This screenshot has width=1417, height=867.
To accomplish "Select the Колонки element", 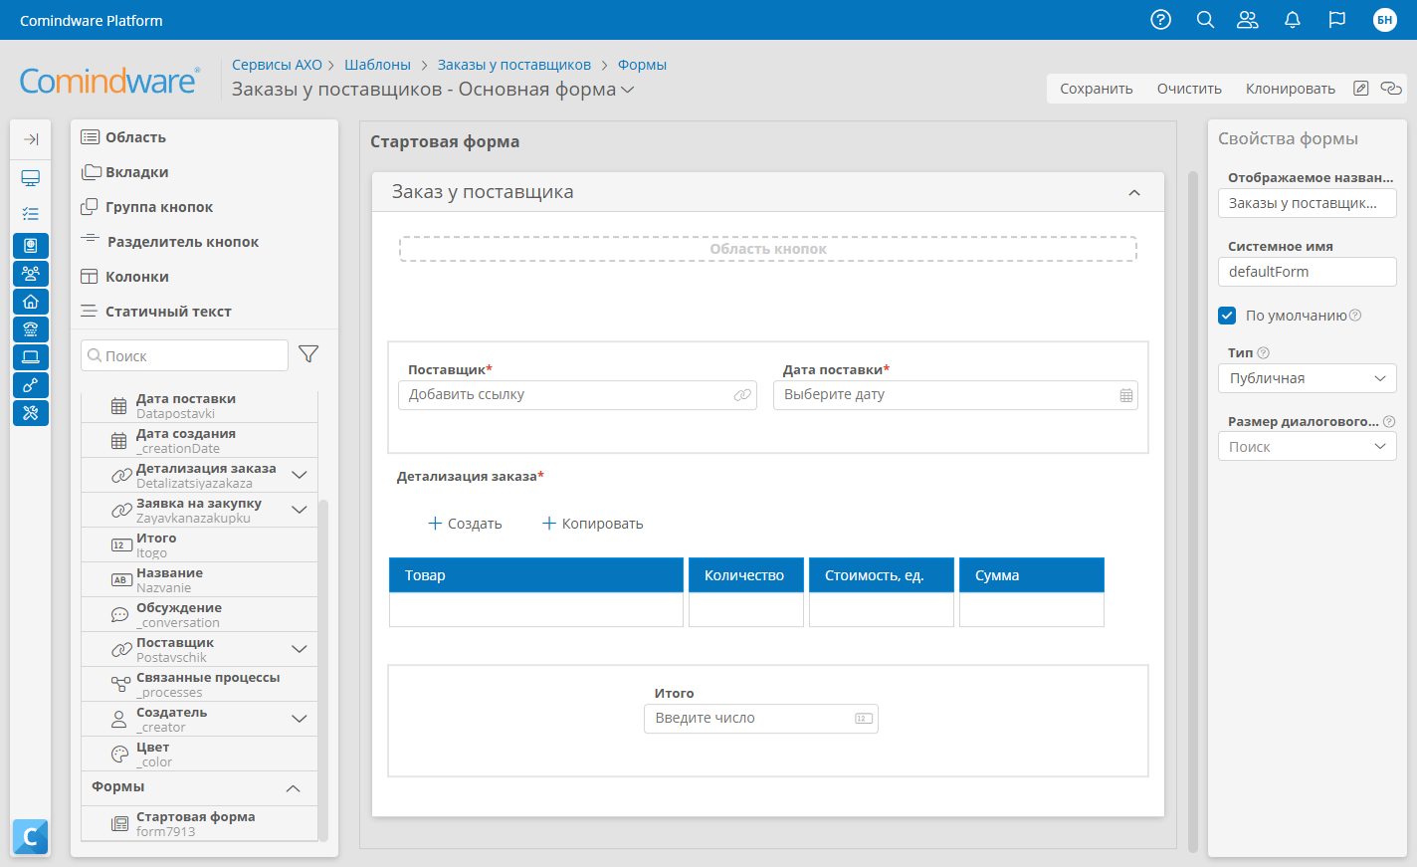I will click(124, 277).
